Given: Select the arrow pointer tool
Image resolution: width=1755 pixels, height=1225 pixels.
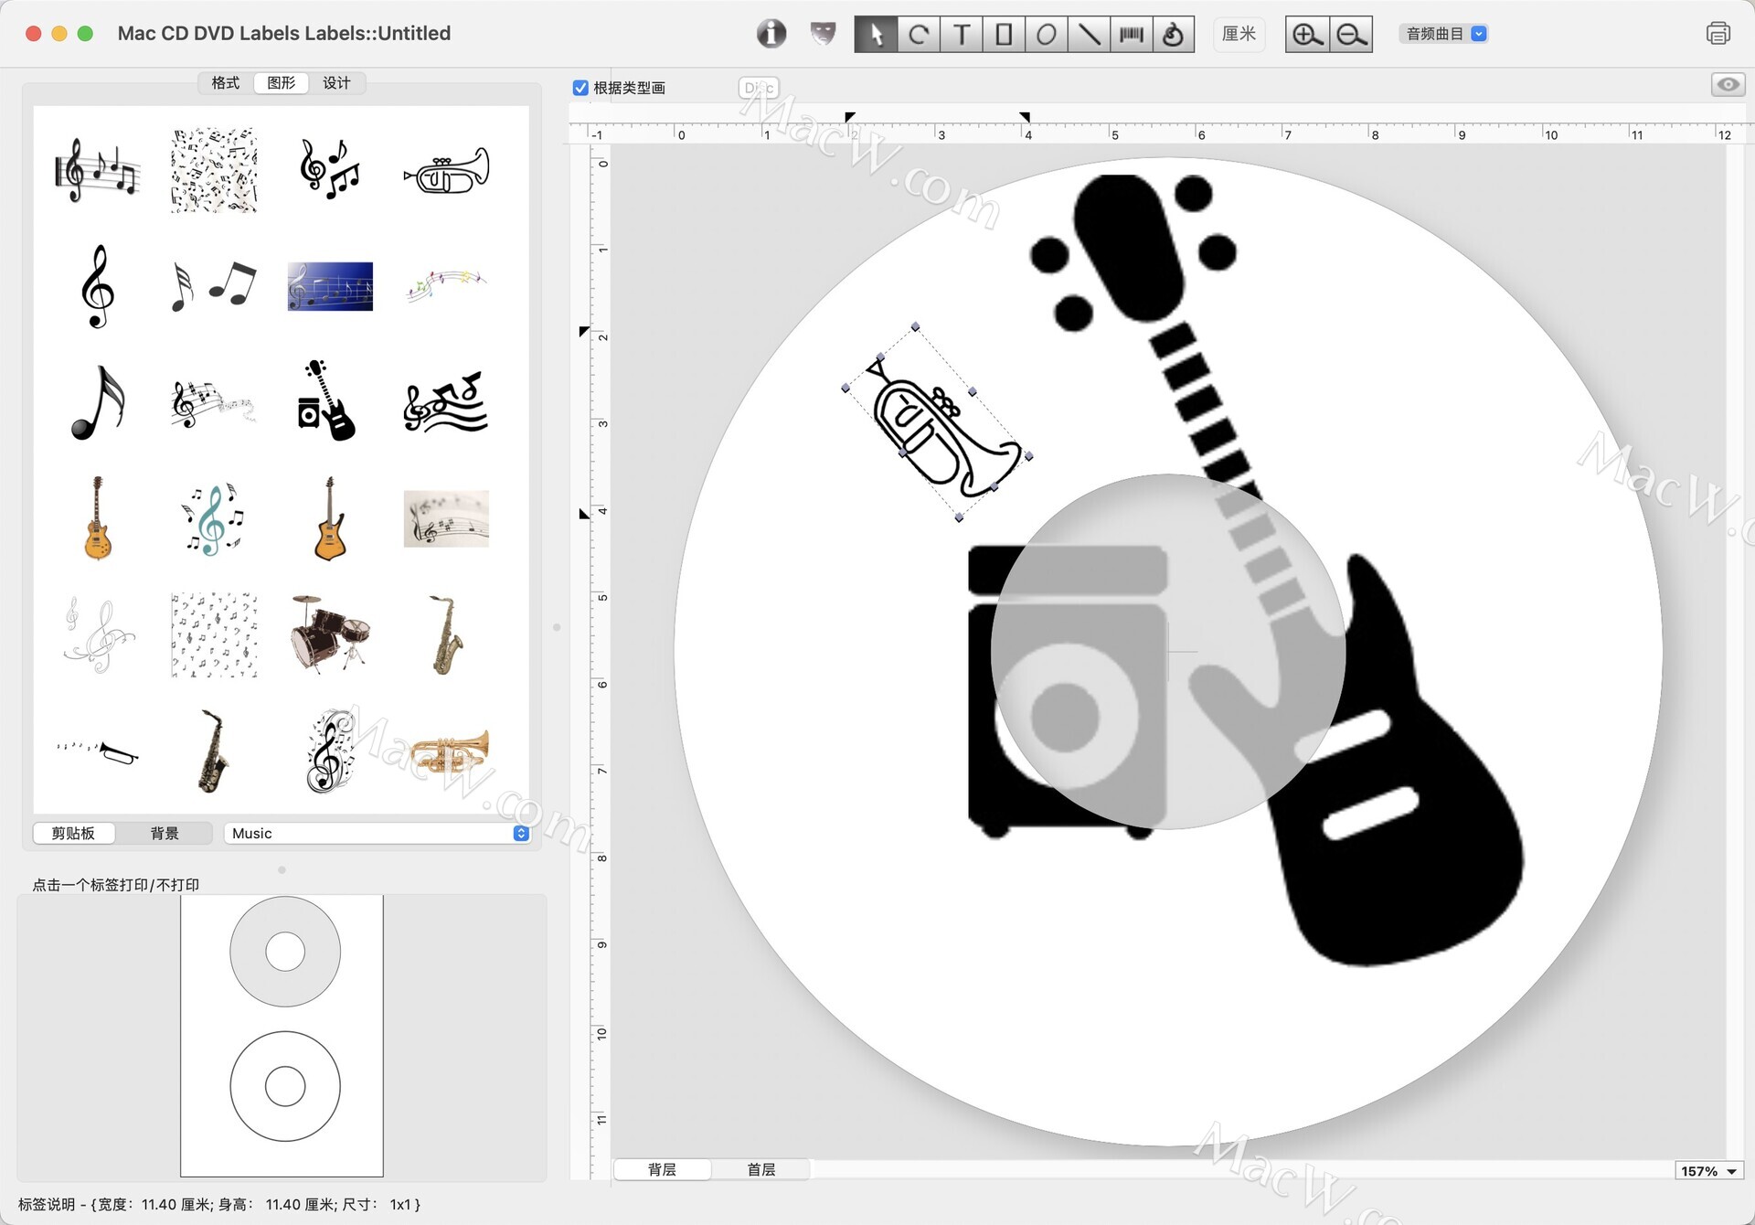Looking at the screenshot, I should click(876, 35).
